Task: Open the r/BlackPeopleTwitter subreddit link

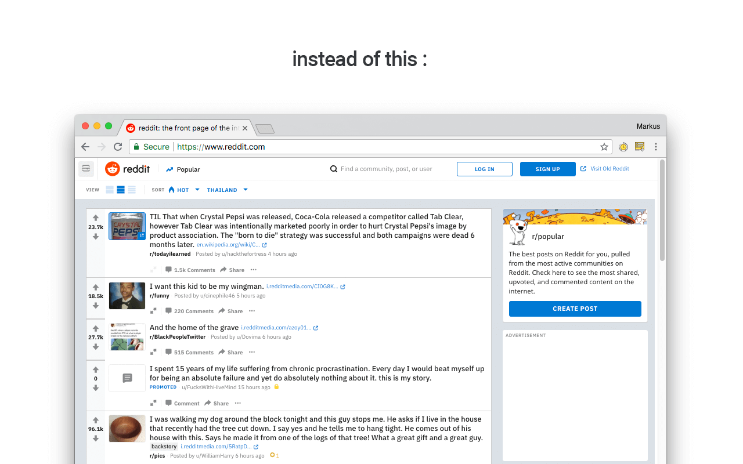Action: pos(178,337)
